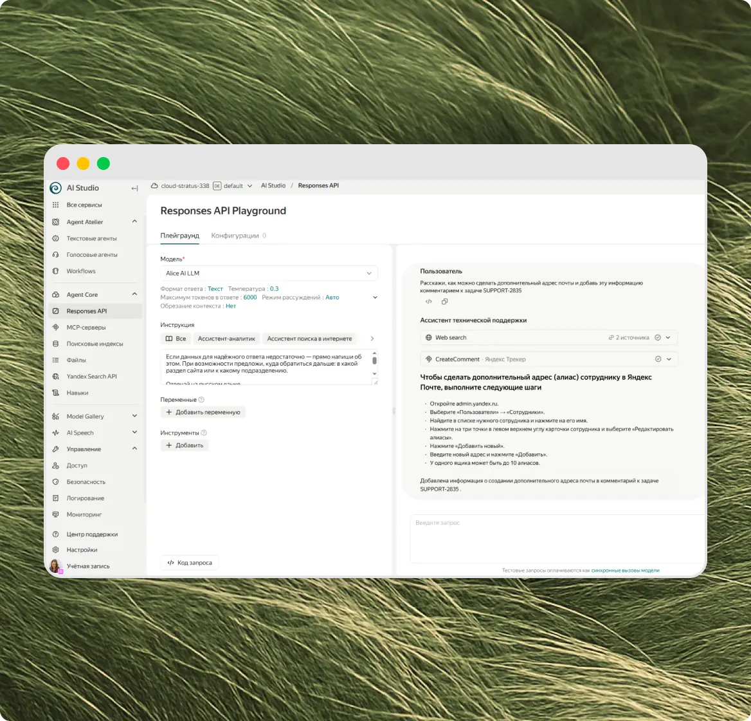This screenshot has width=751, height=721.
Task: Click the Model Gallery icon
Action: click(x=55, y=416)
